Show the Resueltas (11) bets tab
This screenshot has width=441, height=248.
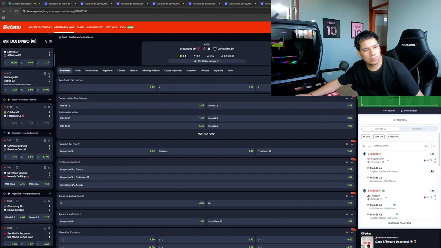coord(419,129)
